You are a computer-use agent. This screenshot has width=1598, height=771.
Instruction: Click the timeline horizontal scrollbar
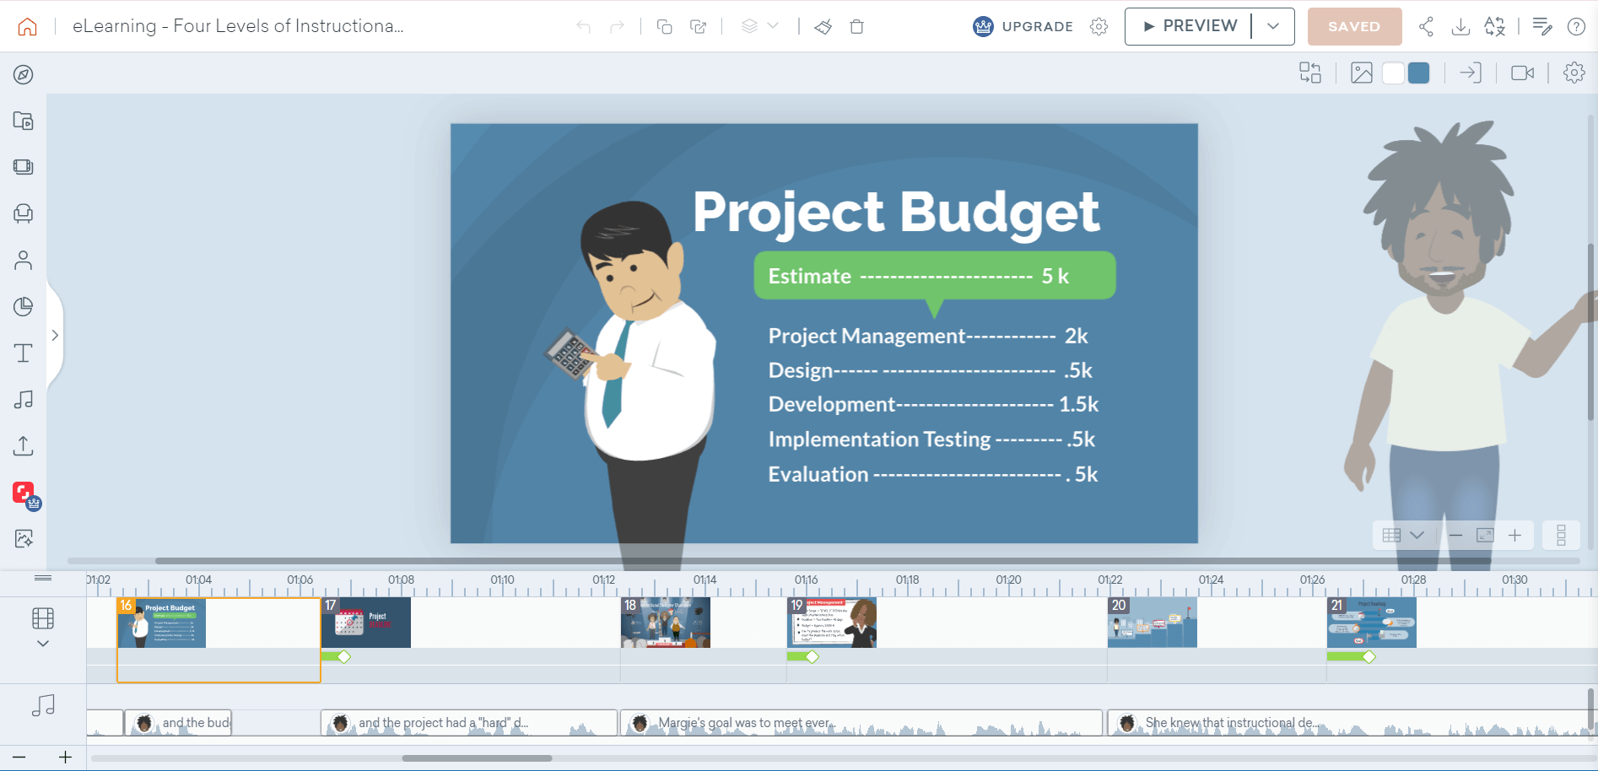[478, 758]
